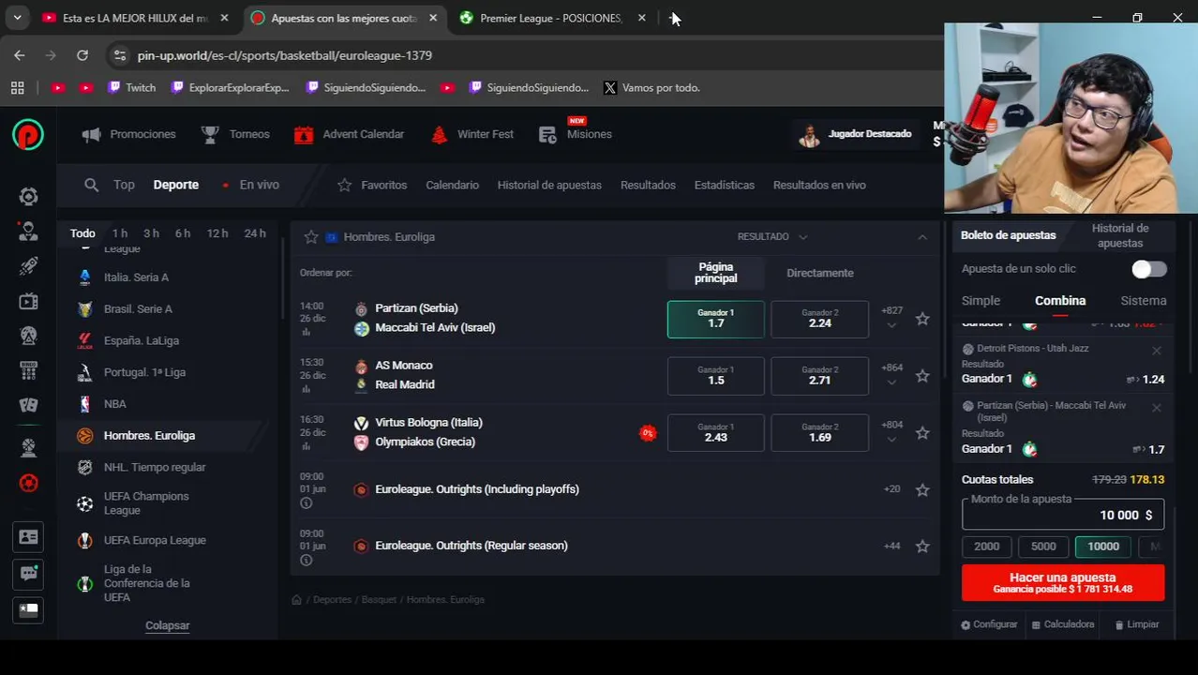Click info icon for Outrights Regular season

pyautogui.click(x=306, y=560)
